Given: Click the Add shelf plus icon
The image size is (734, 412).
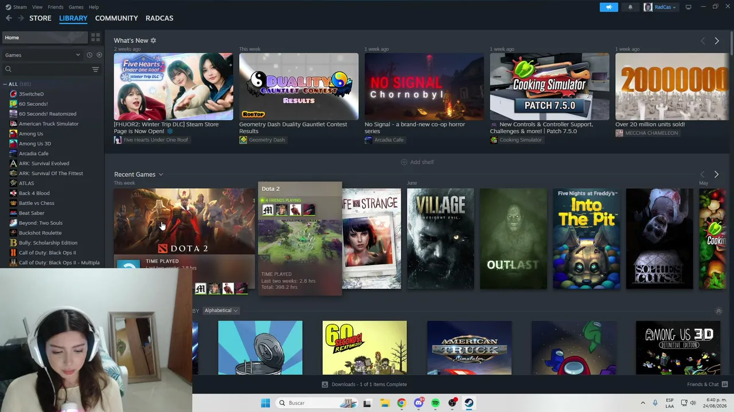Looking at the screenshot, I should [x=404, y=162].
